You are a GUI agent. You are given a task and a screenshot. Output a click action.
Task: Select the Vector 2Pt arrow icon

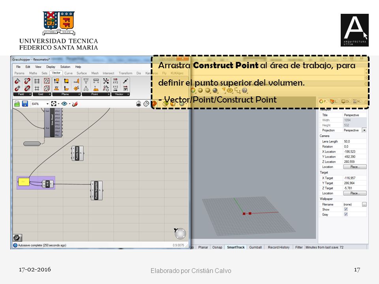[126, 81]
